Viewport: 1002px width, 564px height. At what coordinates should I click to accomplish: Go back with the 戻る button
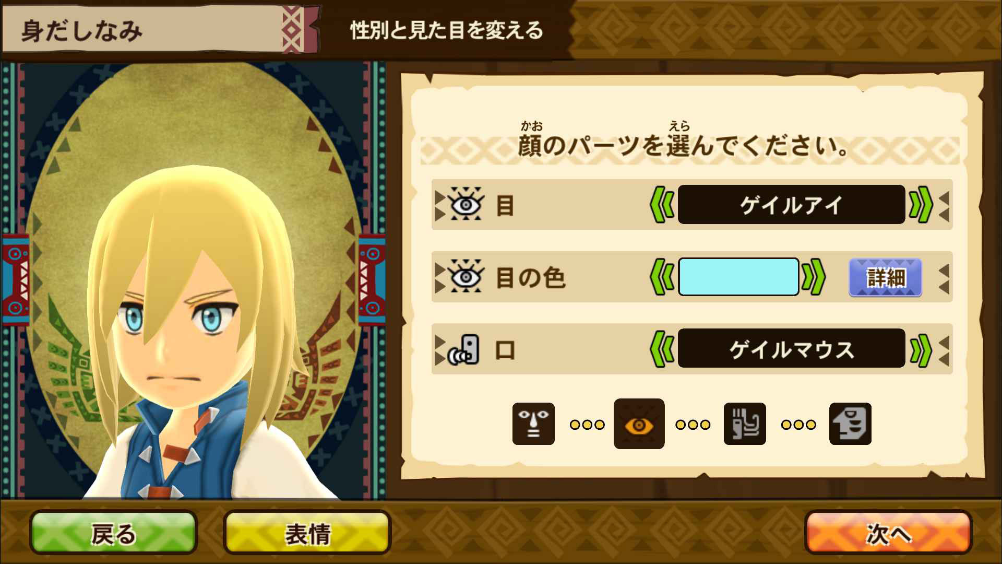click(113, 533)
